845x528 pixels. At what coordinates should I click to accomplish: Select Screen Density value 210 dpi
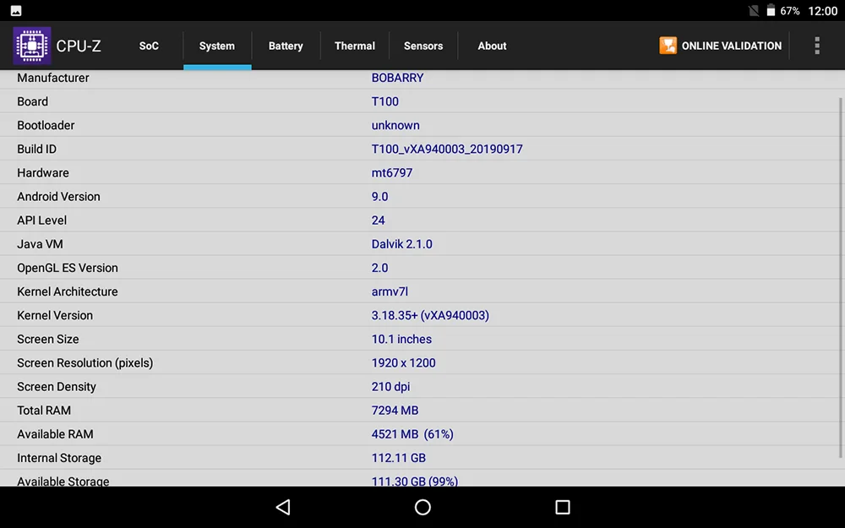pos(390,386)
